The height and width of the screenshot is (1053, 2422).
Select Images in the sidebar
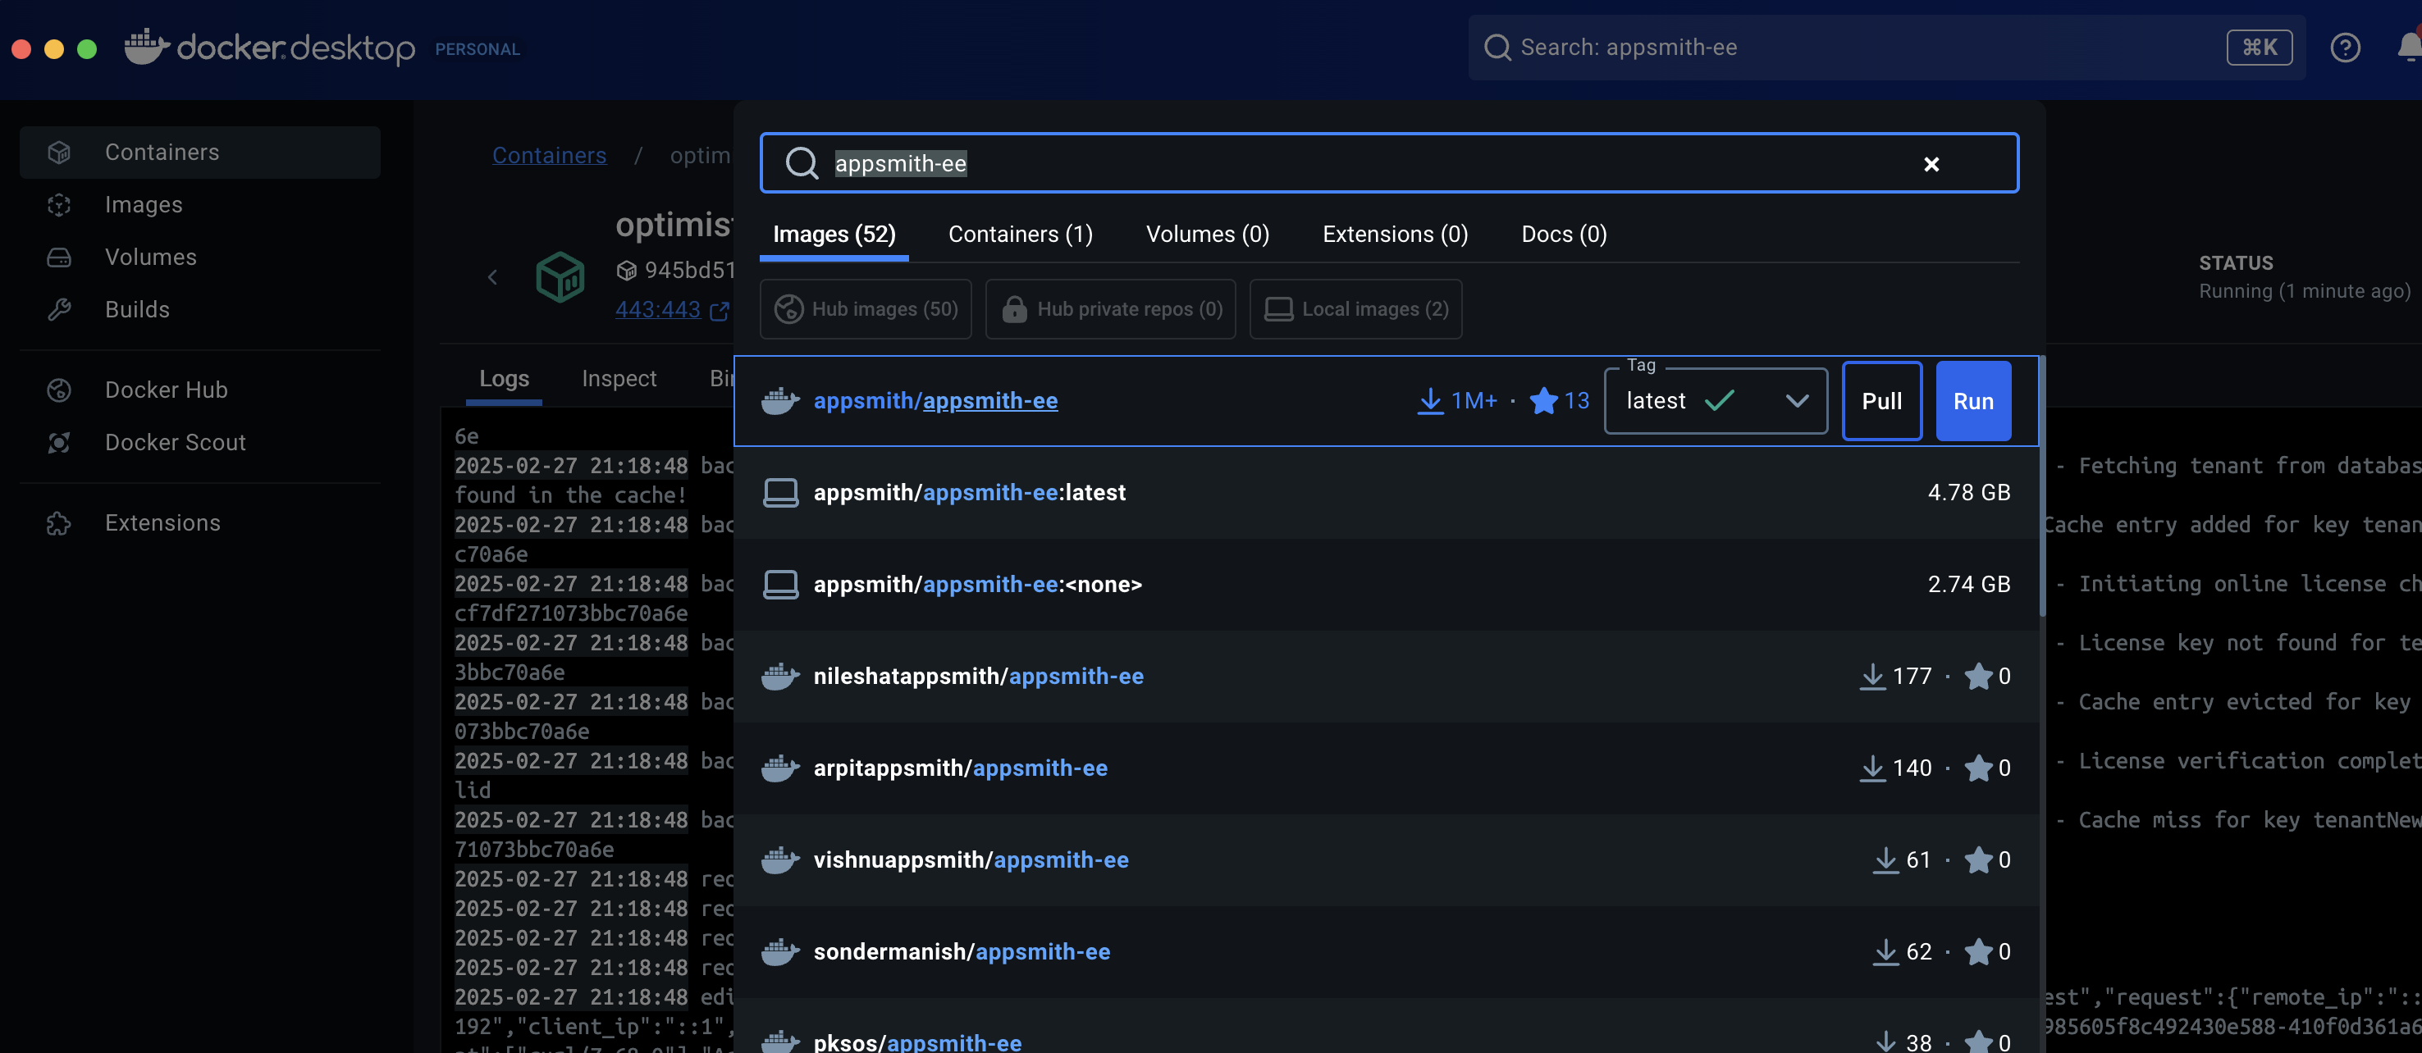click(x=144, y=204)
